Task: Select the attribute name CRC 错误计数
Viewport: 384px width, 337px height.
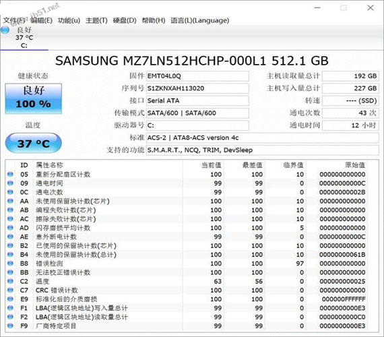Action: coord(57,290)
